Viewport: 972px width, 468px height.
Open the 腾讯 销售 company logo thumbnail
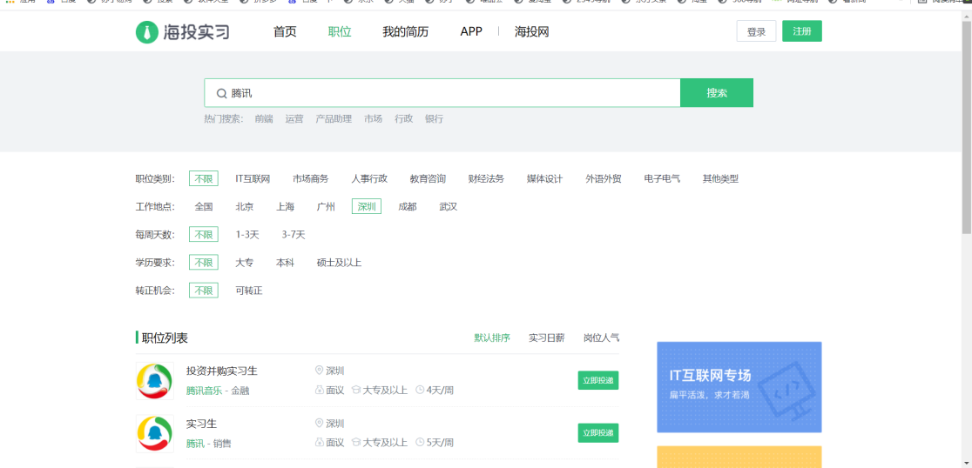[155, 433]
